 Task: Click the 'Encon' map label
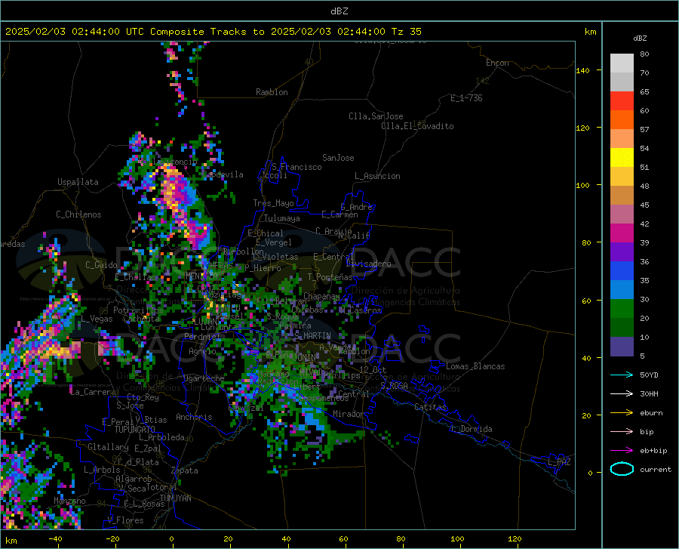click(497, 63)
